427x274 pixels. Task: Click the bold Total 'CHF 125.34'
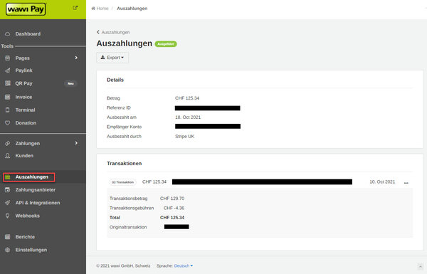(172, 217)
